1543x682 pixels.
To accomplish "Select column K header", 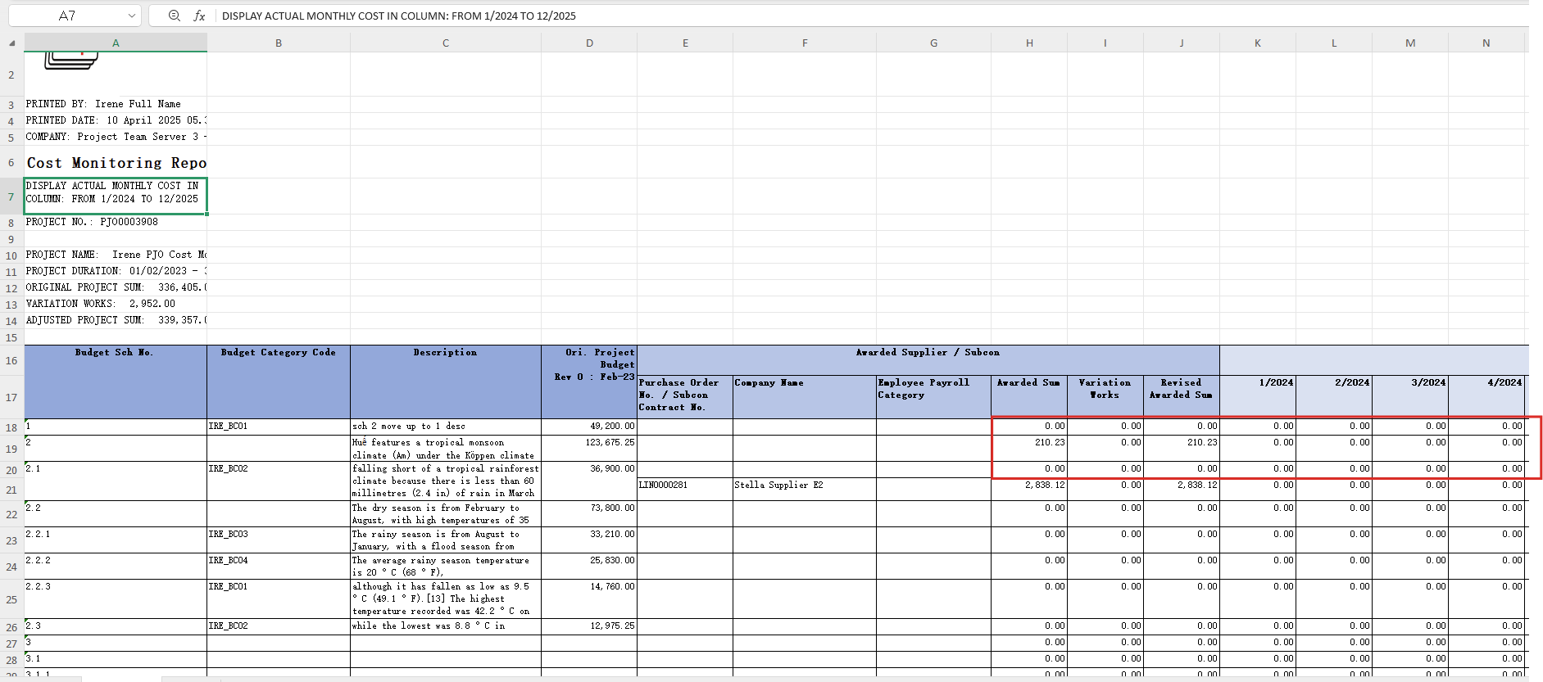I will coord(1258,43).
